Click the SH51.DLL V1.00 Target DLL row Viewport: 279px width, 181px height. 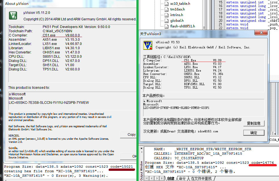42,65
